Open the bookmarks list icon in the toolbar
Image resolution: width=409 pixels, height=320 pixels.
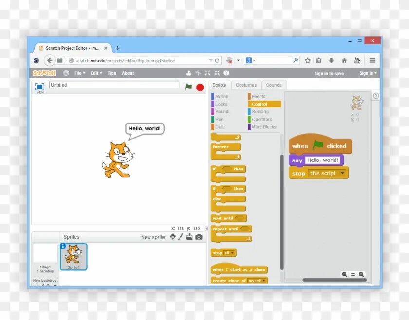click(x=318, y=60)
